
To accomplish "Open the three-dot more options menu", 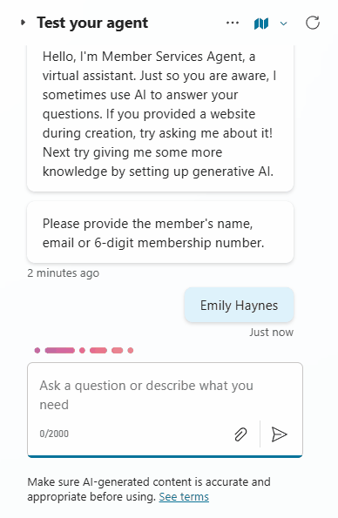I will point(233,23).
